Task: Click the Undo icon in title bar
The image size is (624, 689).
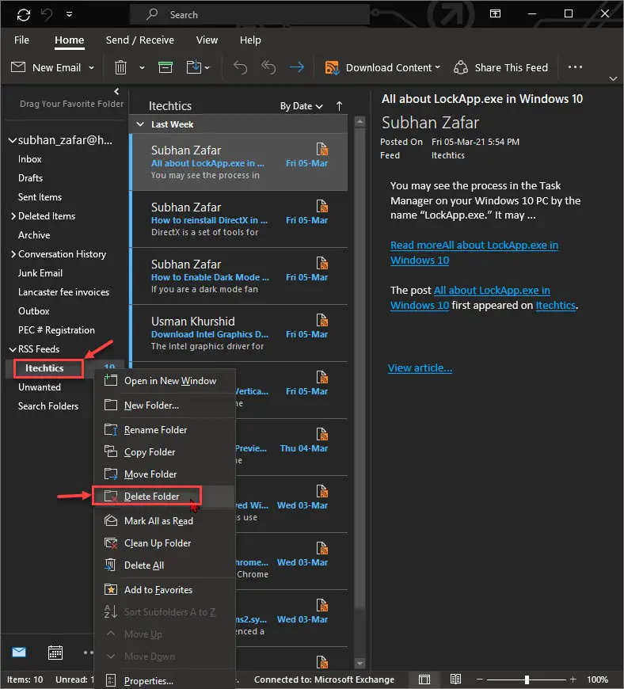Action: (x=47, y=14)
